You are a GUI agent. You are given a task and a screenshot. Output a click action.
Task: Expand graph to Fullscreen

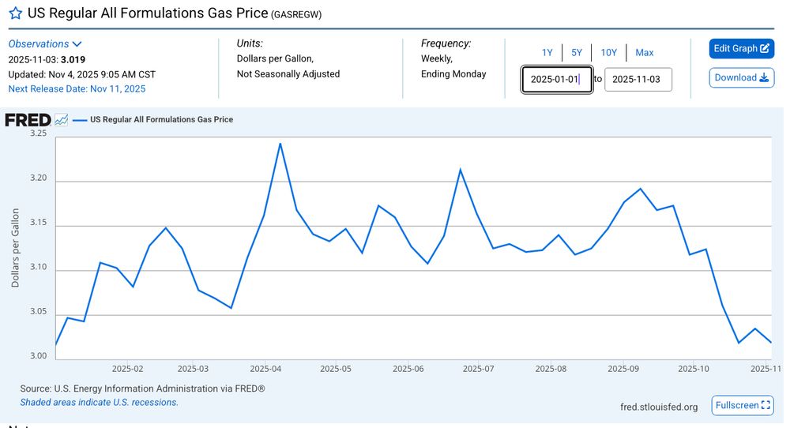743,406
